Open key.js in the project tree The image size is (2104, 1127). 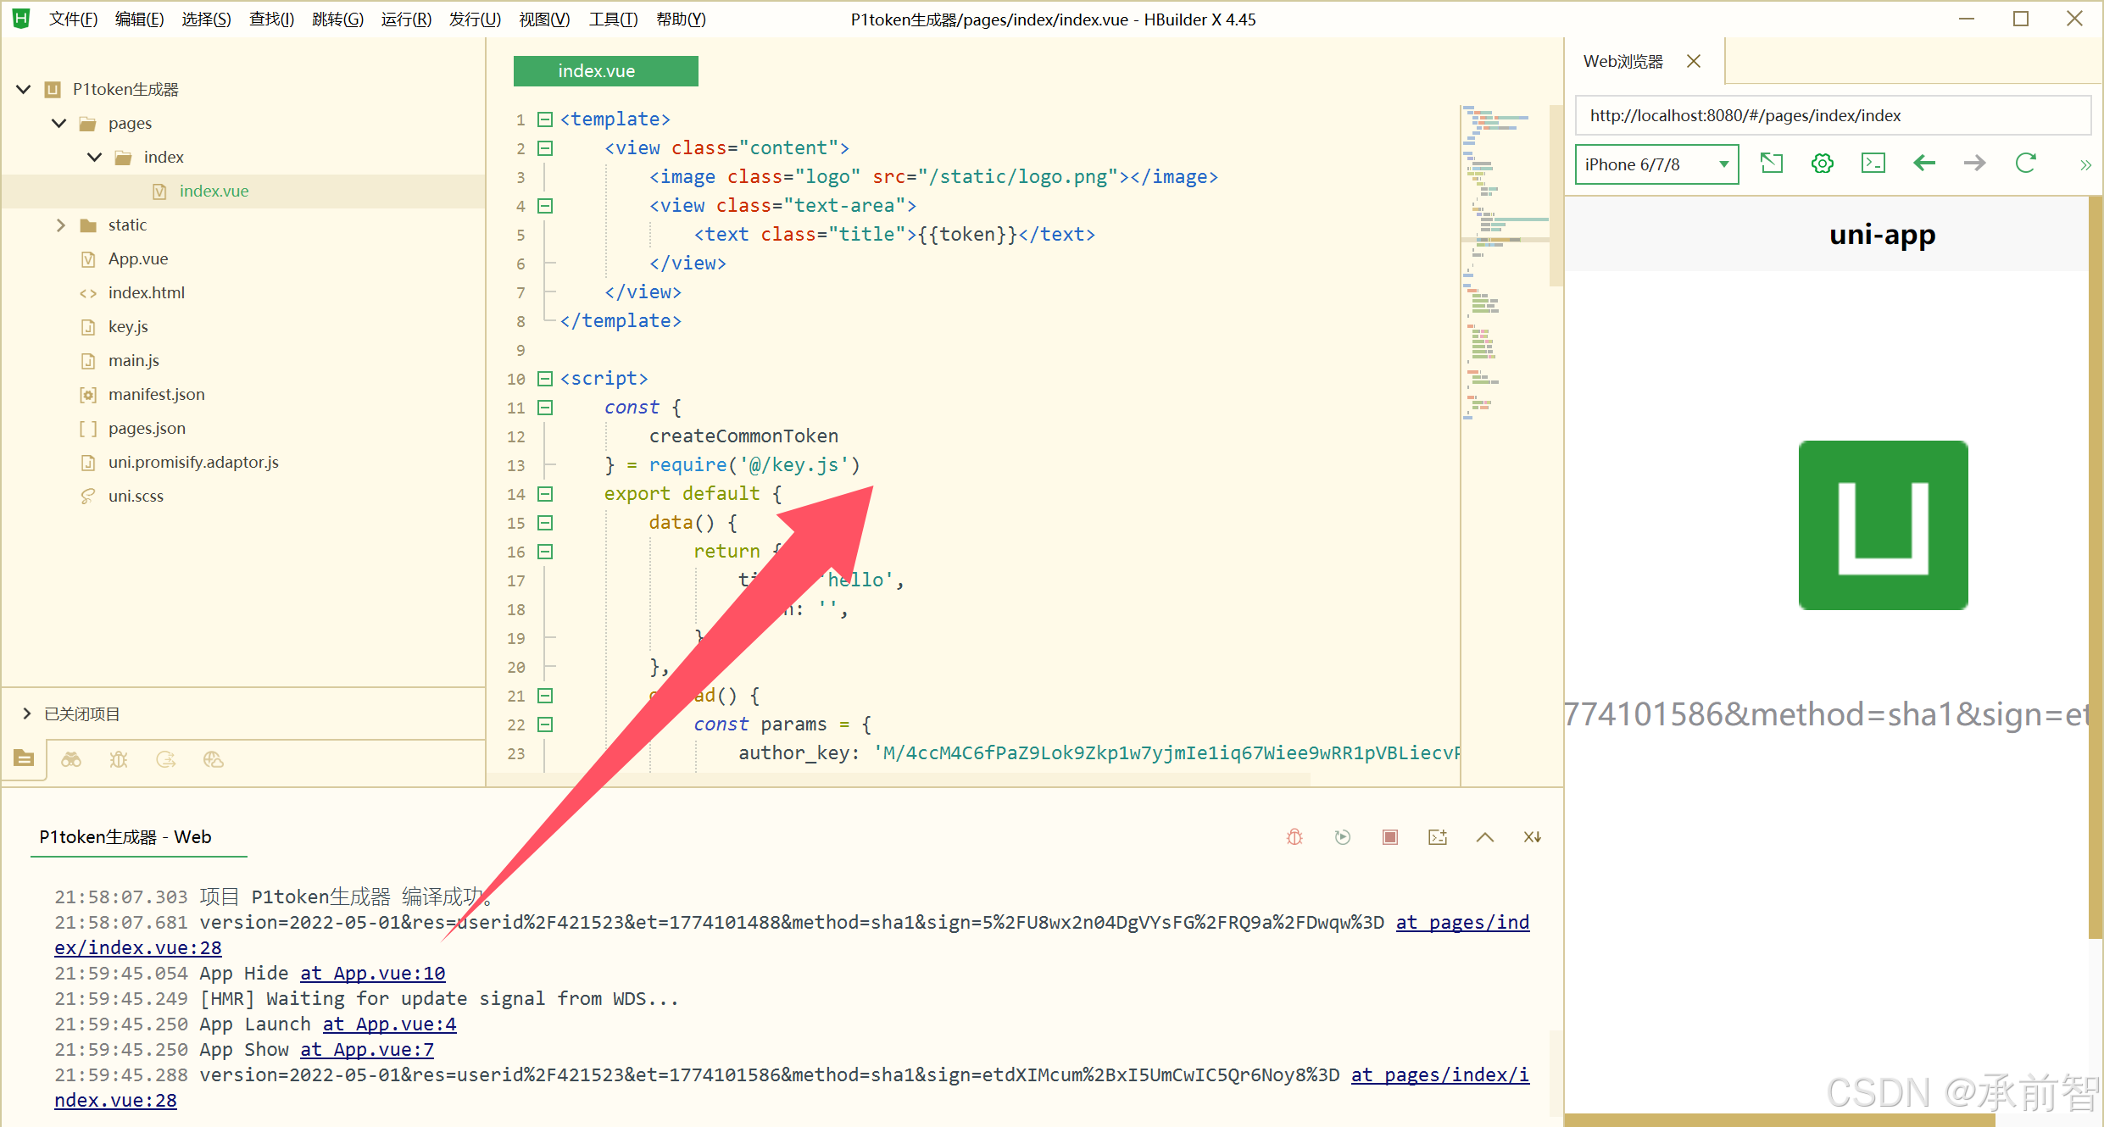click(x=128, y=326)
